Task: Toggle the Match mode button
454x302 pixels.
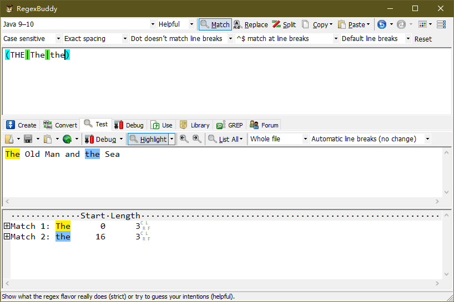Action: 215,24
